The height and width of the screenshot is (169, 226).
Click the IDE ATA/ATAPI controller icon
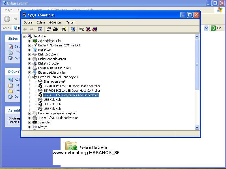35,118
